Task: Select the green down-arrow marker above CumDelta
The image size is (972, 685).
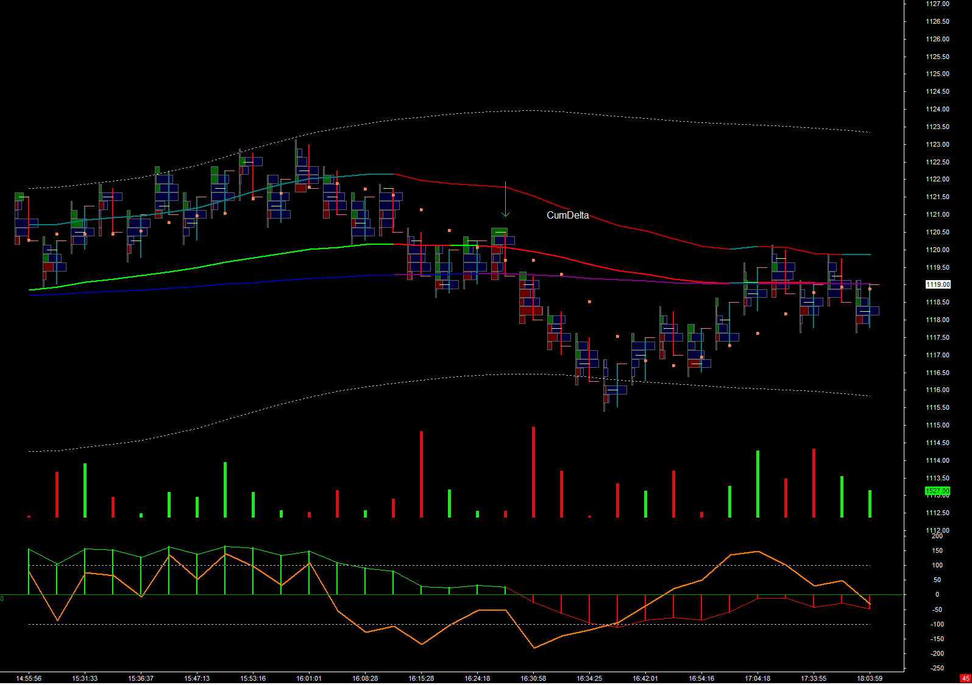Action: click(x=505, y=200)
